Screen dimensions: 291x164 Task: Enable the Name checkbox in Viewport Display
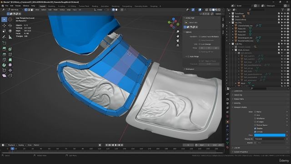click(255, 112)
